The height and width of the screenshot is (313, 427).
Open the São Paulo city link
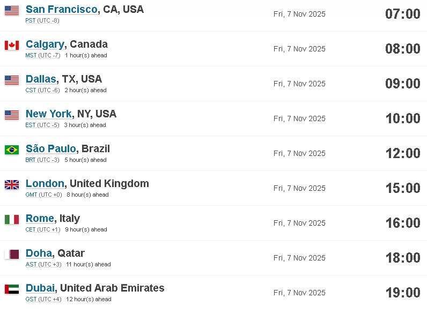point(50,148)
